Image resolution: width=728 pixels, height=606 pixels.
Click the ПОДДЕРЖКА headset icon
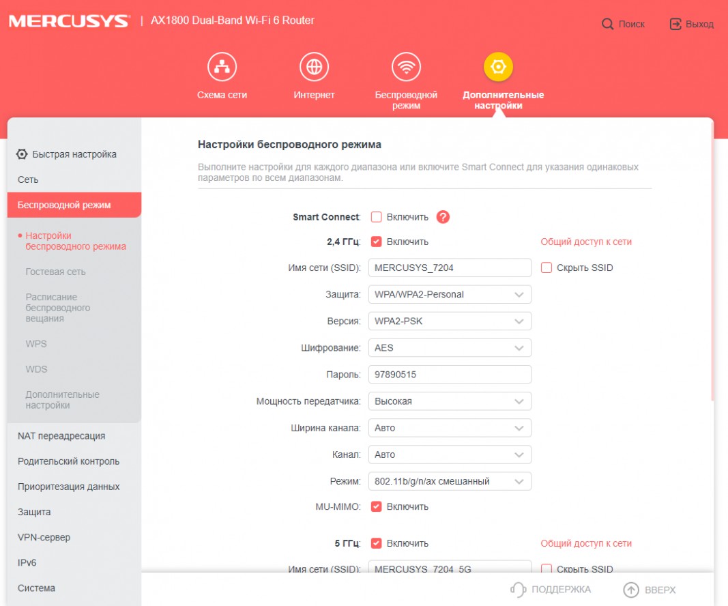pyautogui.click(x=519, y=590)
